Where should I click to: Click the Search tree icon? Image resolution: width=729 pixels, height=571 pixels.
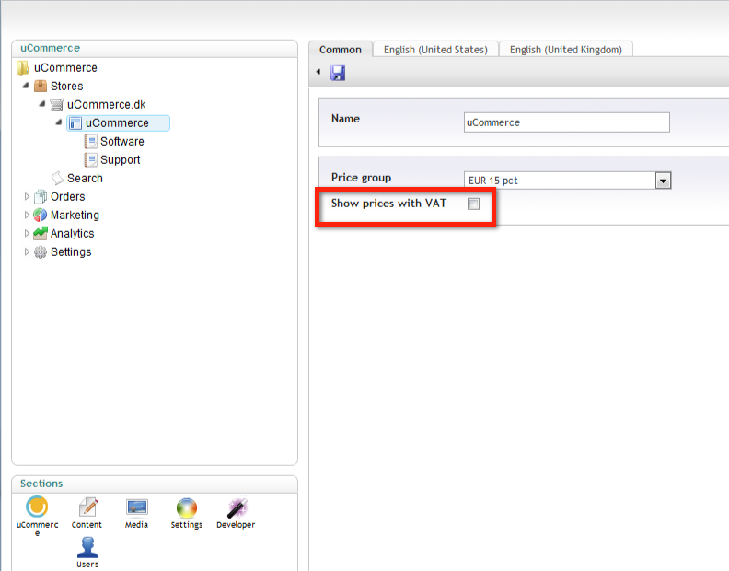(x=57, y=179)
